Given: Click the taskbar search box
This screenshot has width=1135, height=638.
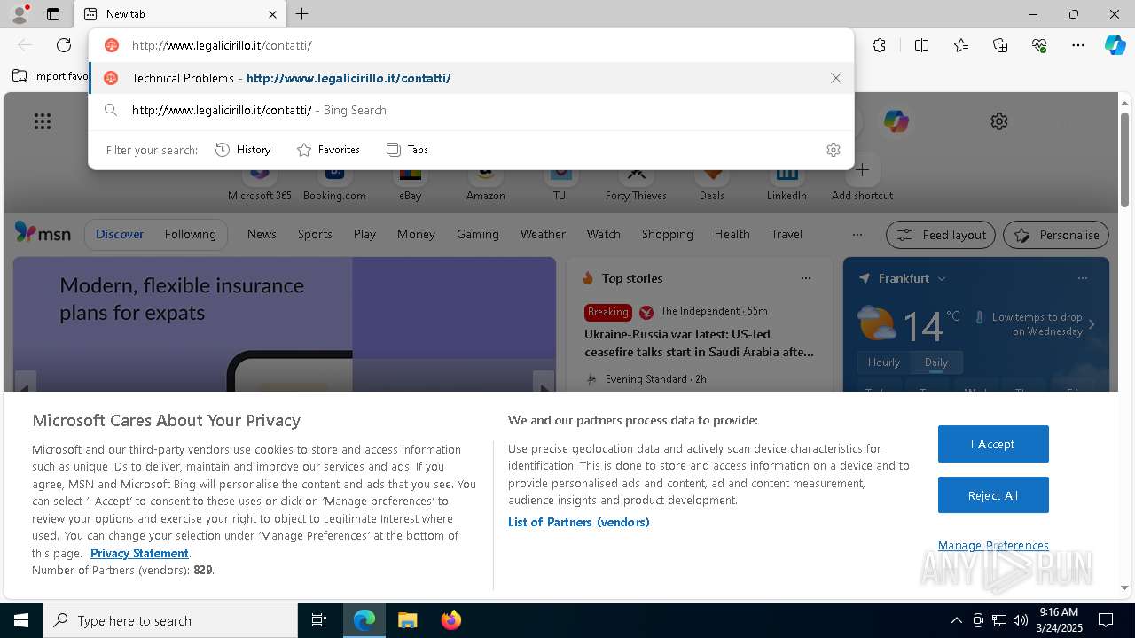Looking at the screenshot, I should pos(170,620).
